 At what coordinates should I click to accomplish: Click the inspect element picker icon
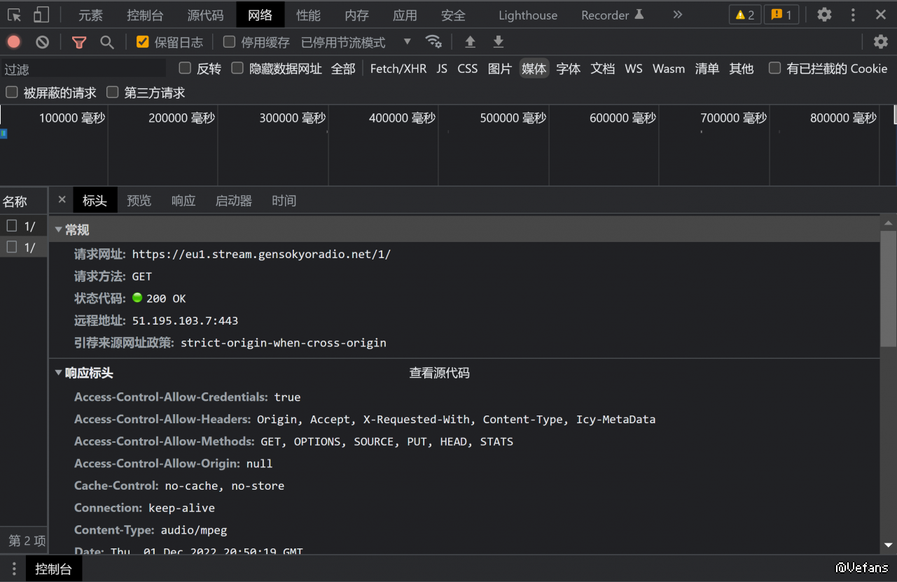[15, 15]
